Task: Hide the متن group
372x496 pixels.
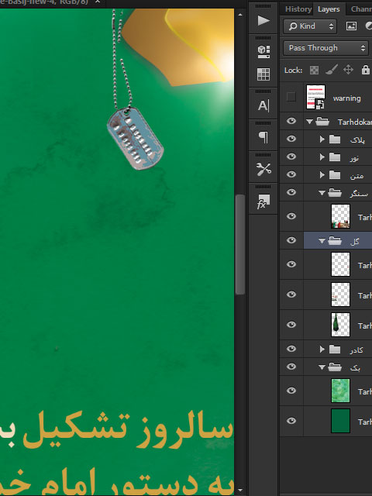Action: 291,174
